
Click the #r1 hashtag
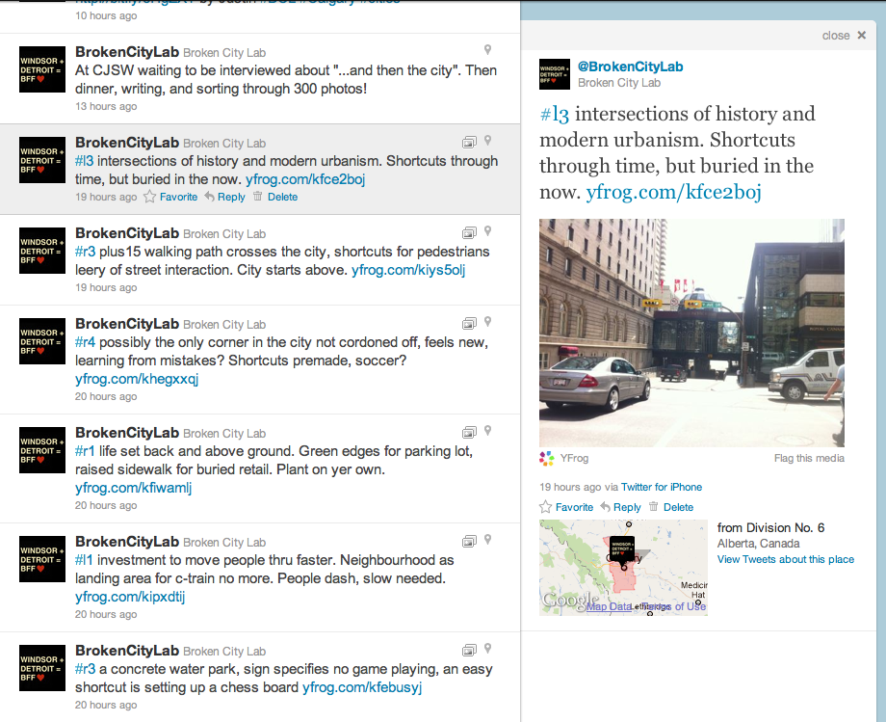click(85, 451)
